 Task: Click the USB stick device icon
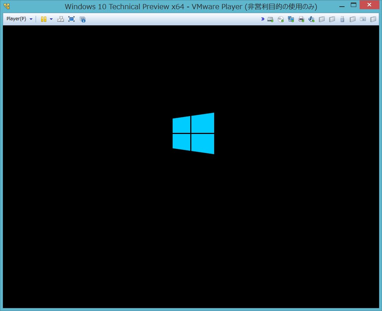tap(342, 19)
